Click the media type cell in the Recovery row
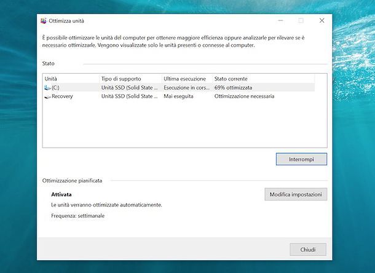Image resolution: width=375 pixels, height=273 pixels. pyautogui.click(x=129, y=96)
